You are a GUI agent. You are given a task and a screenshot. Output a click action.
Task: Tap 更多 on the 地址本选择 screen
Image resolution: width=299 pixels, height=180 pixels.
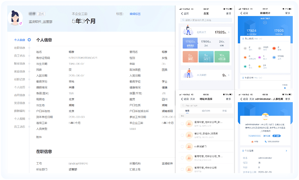pyautogui.click(x=228, y=99)
